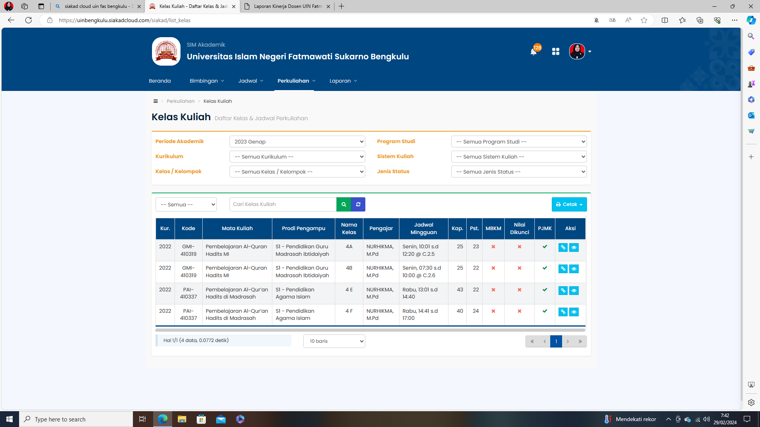Click the hamburger icon in breadcrumb

[156, 101]
